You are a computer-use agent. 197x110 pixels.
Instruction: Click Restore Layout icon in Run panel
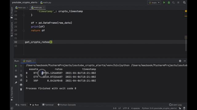[x=16, y=77]
